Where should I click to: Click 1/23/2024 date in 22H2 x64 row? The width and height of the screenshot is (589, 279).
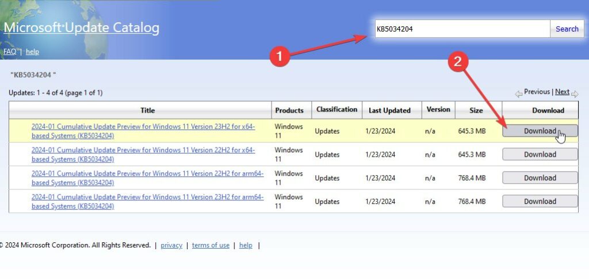[x=380, y=154]
